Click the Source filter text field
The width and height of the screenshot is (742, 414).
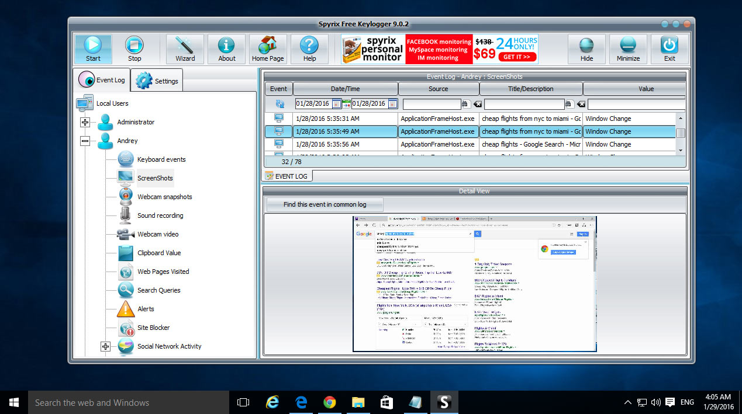tap(432, 104)
